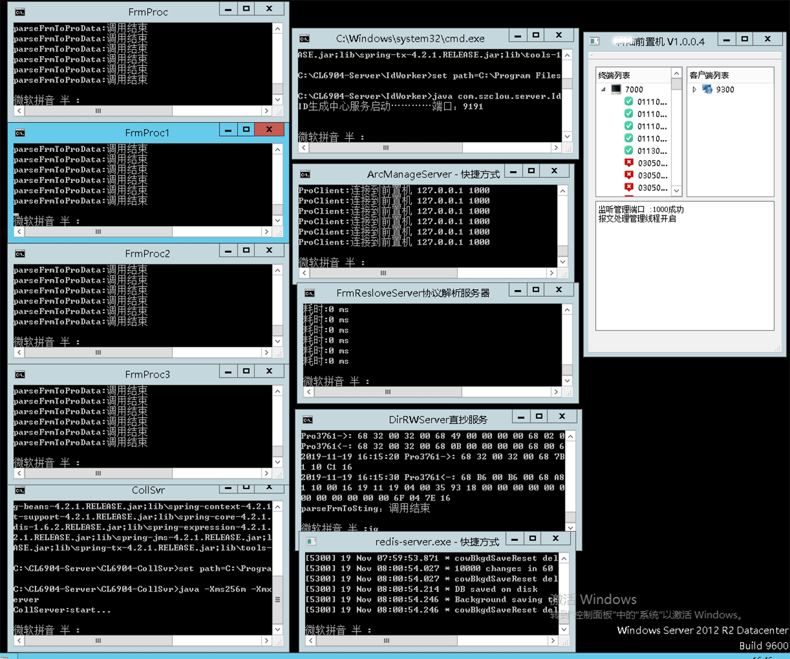
Task: Click the FrmProc2 title bar console icon
Action: pyautogui.click(x=20, y=254)
